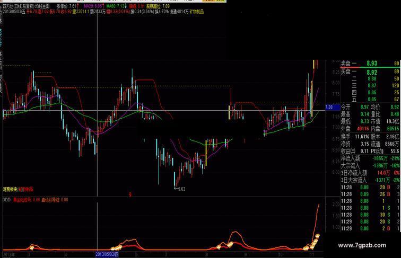Click the 买盘一 price 8.92

click(372, 72)
